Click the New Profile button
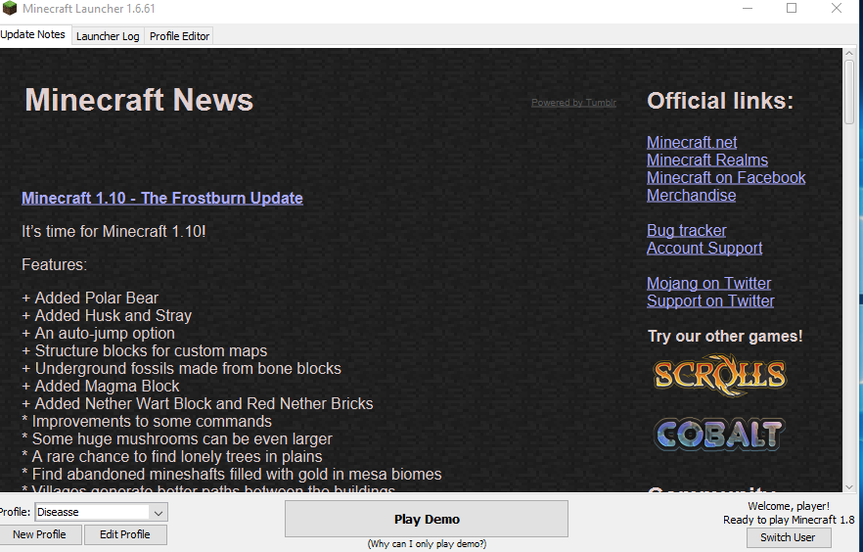 (39, 534)
